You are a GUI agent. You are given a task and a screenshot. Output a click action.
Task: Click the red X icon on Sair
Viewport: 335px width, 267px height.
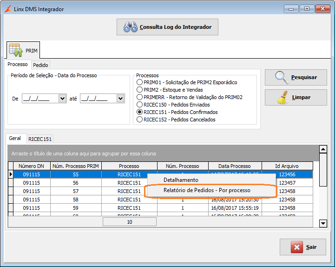297,247
